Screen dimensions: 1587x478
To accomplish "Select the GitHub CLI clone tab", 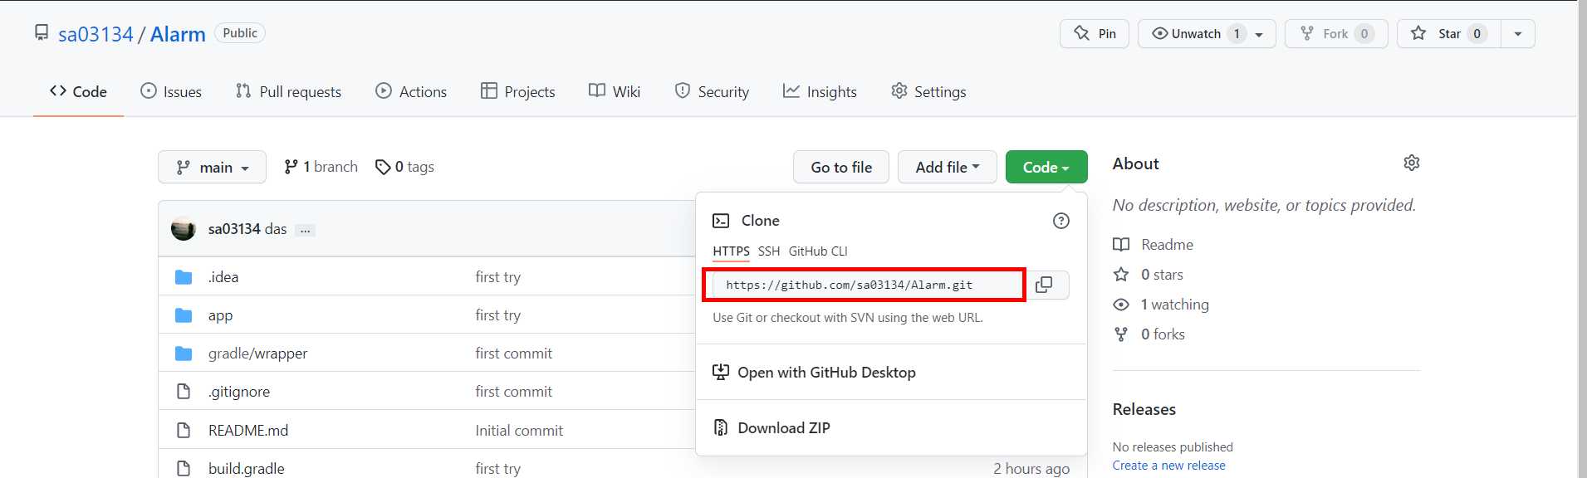I will [x=818, y=251].
